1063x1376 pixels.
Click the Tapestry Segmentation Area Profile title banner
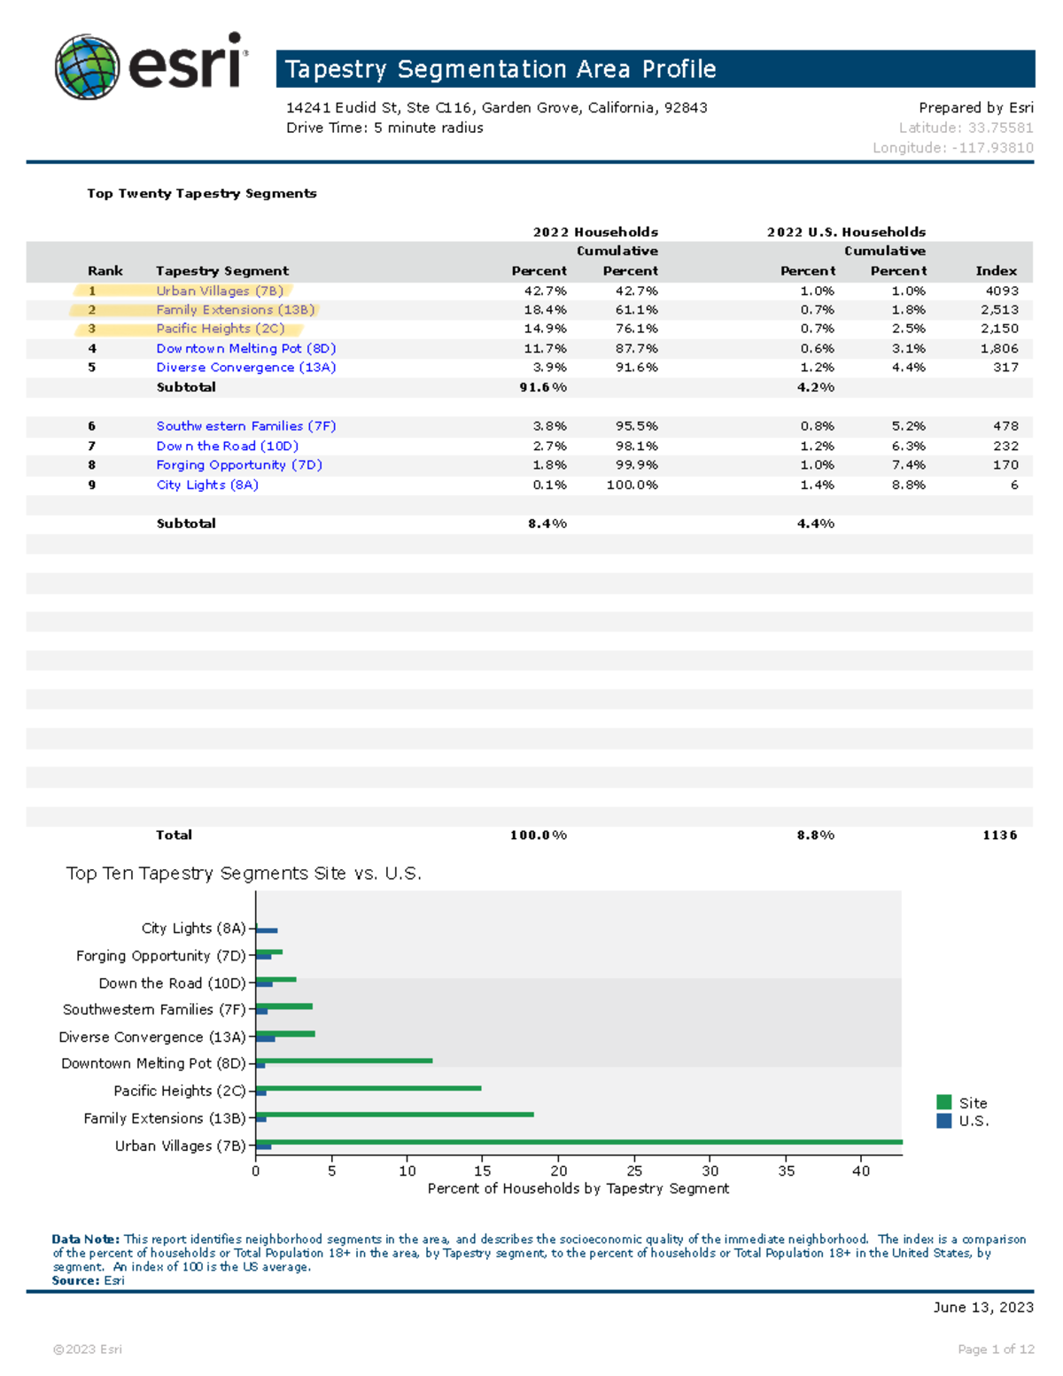(x=655, y=69)
